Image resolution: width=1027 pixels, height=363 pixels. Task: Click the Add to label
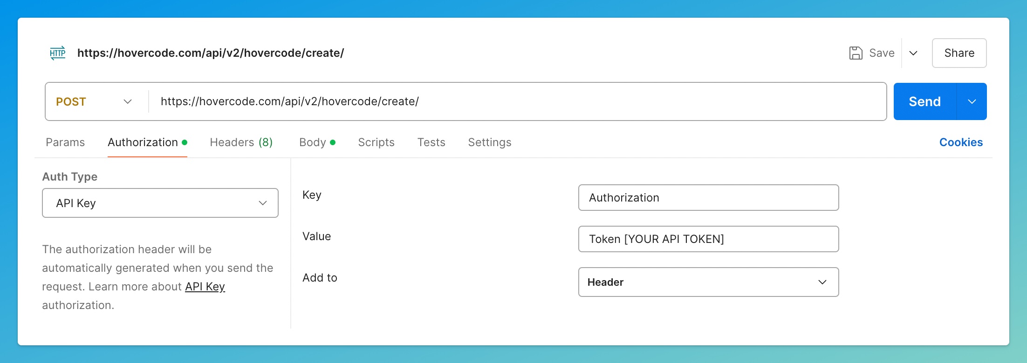320,278
